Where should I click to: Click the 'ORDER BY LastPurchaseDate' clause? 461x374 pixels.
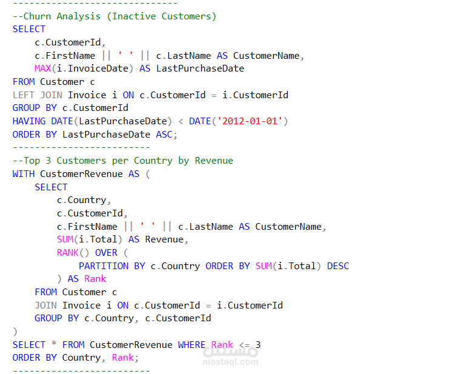pyautogui.click(x=81, y=135)
